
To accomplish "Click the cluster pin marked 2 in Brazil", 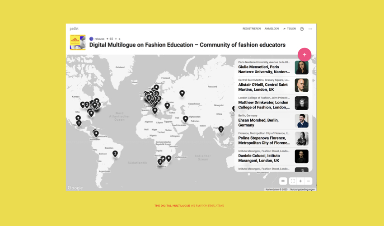I will click(x=115, y=154).
